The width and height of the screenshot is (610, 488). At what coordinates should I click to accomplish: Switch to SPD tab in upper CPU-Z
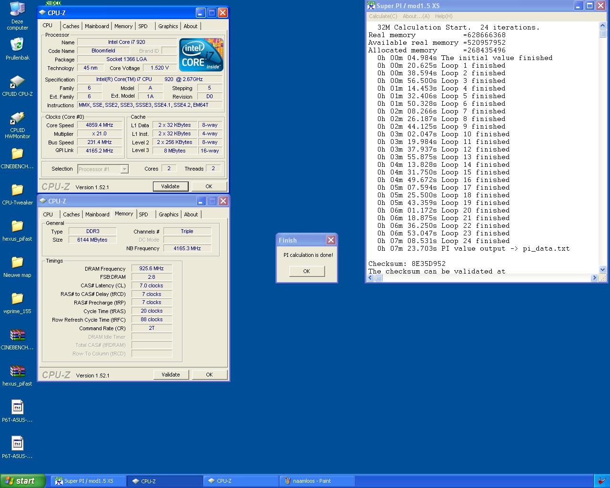coord(143,26)
